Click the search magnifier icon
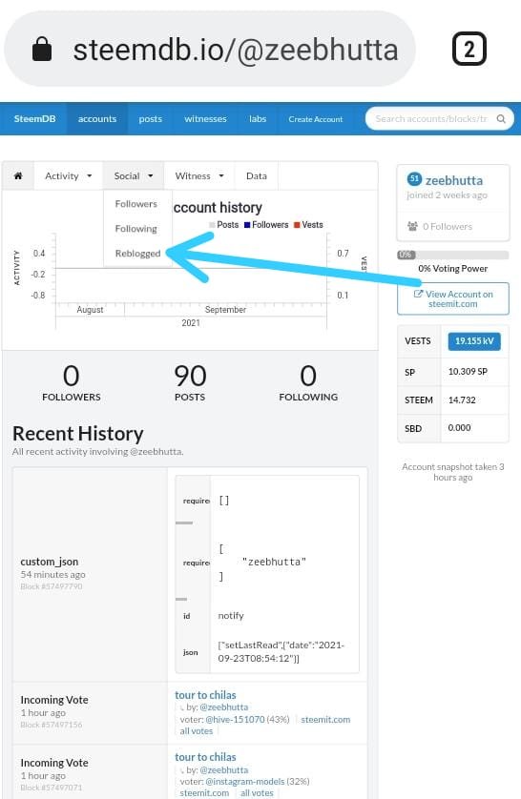Screen dimensions: 521x799 click(x=501, y=119)
